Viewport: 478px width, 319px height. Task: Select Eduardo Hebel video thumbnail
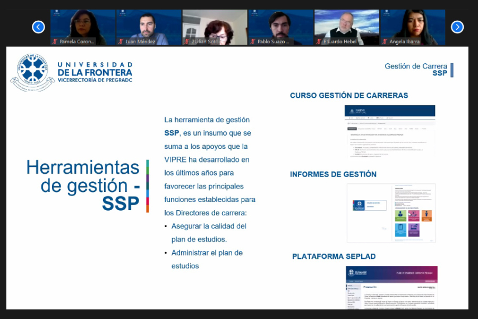pos(347,28)
